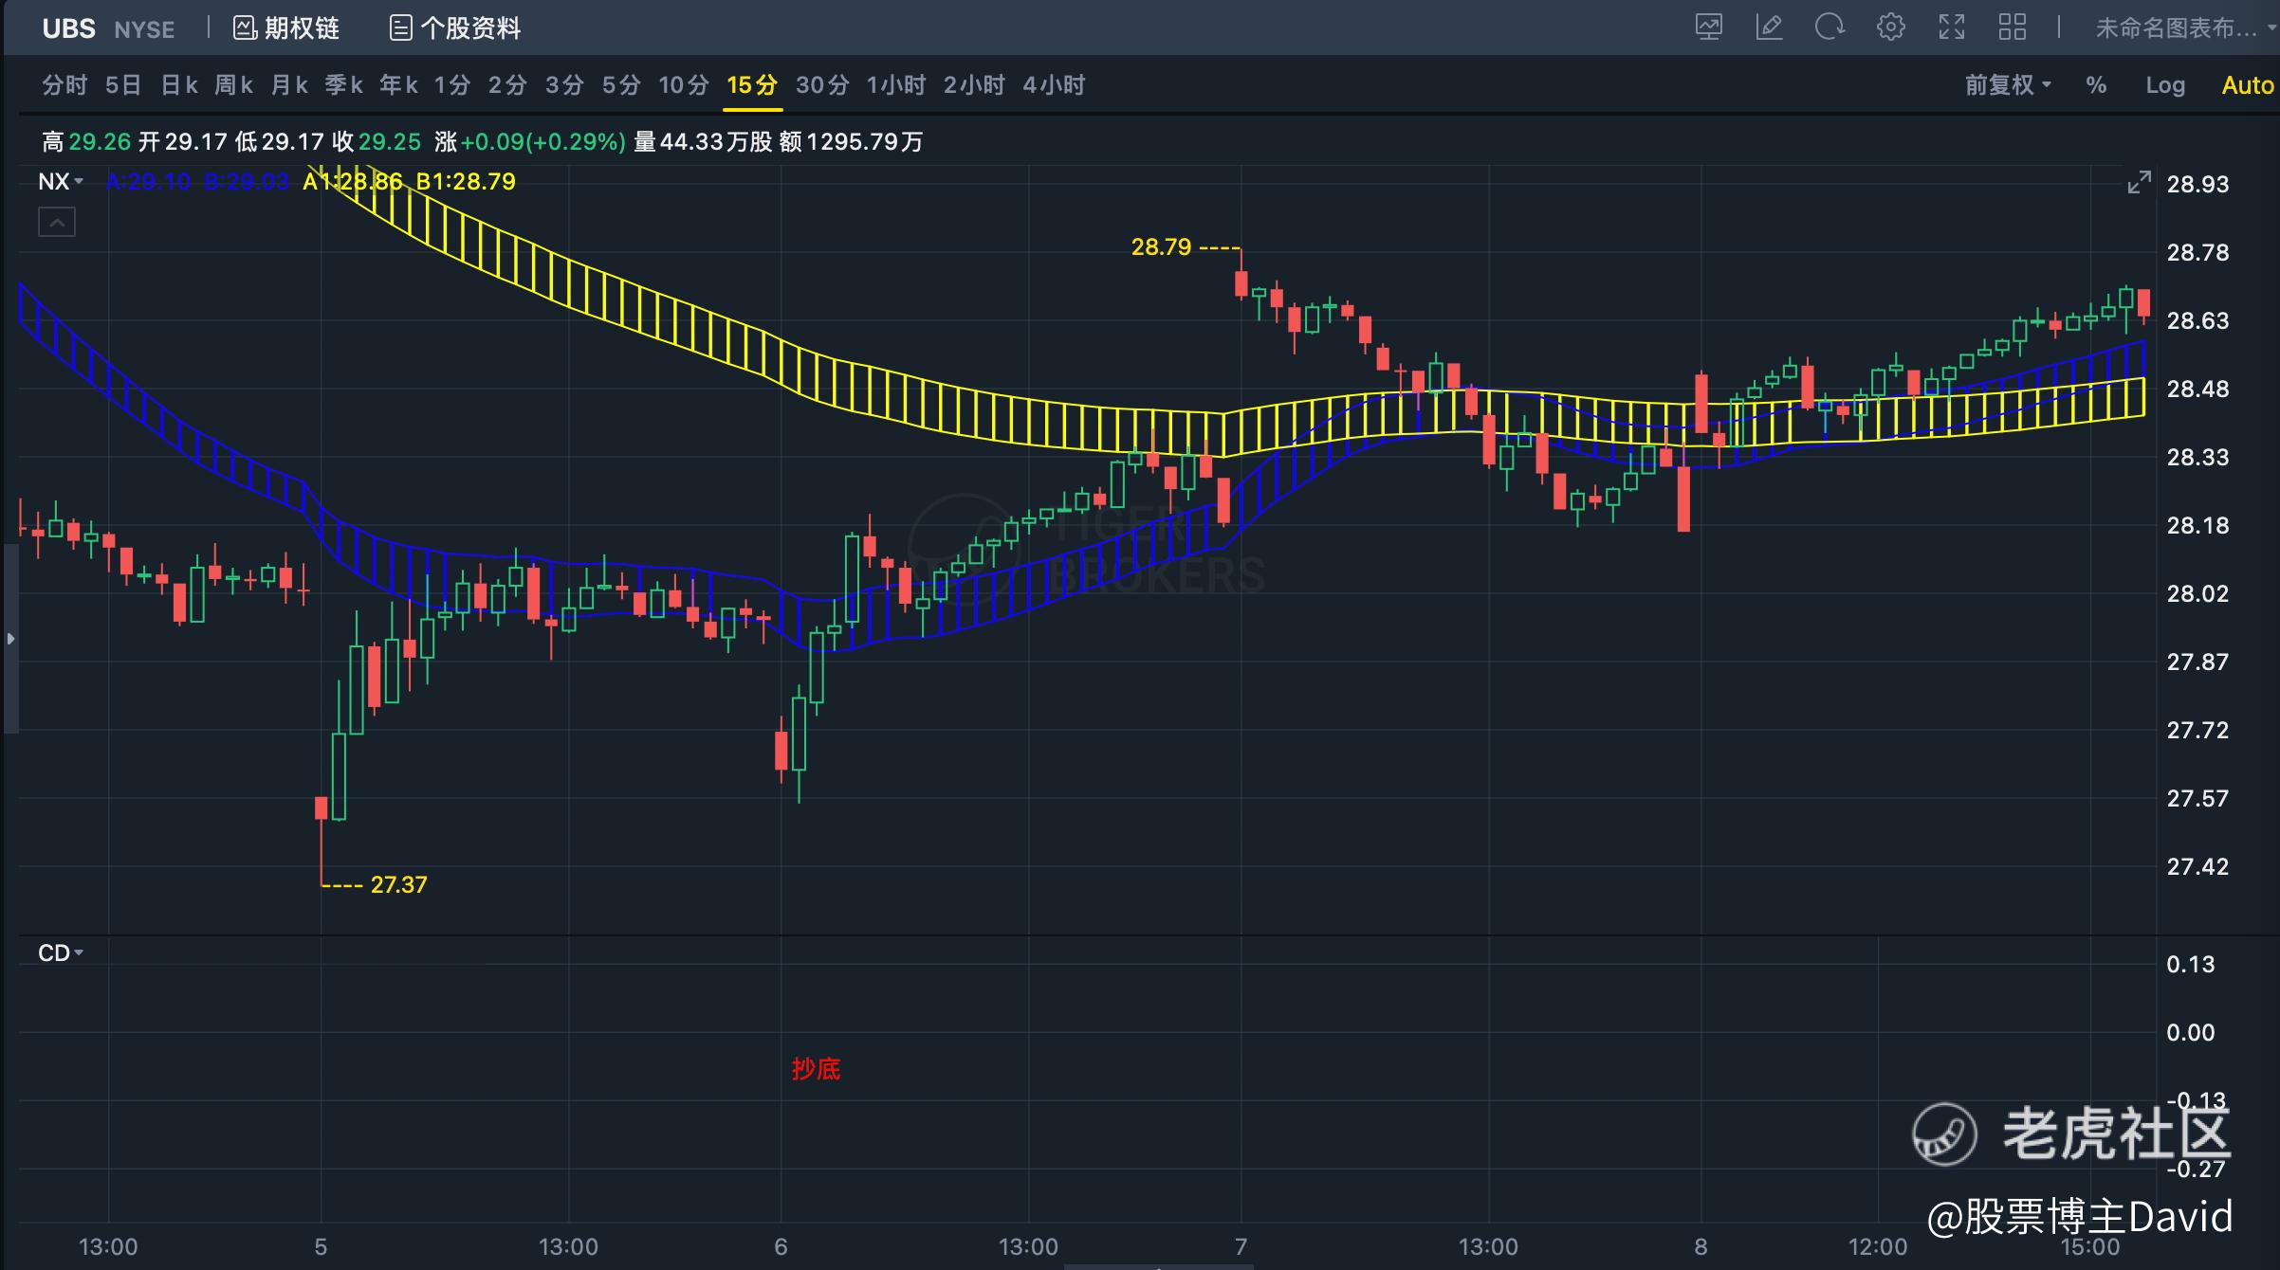Toggle the Log scale mode
This screenshot has height=1270, width=2280.
pyautogui.click(x=2165, y=85)
